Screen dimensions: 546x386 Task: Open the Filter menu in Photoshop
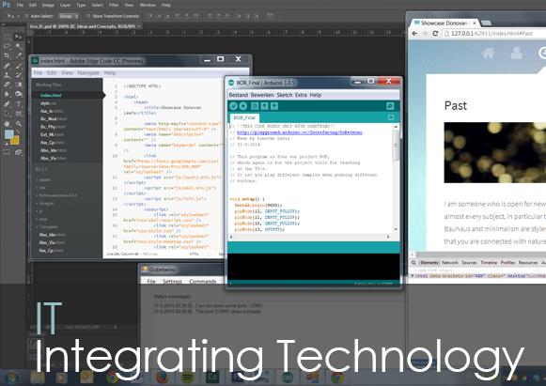pos(114,5)
